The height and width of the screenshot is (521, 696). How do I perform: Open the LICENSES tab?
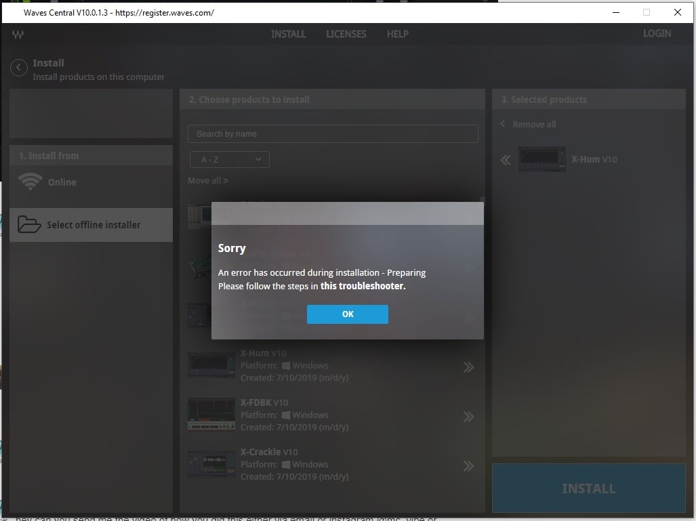click(x=346, y=34)
